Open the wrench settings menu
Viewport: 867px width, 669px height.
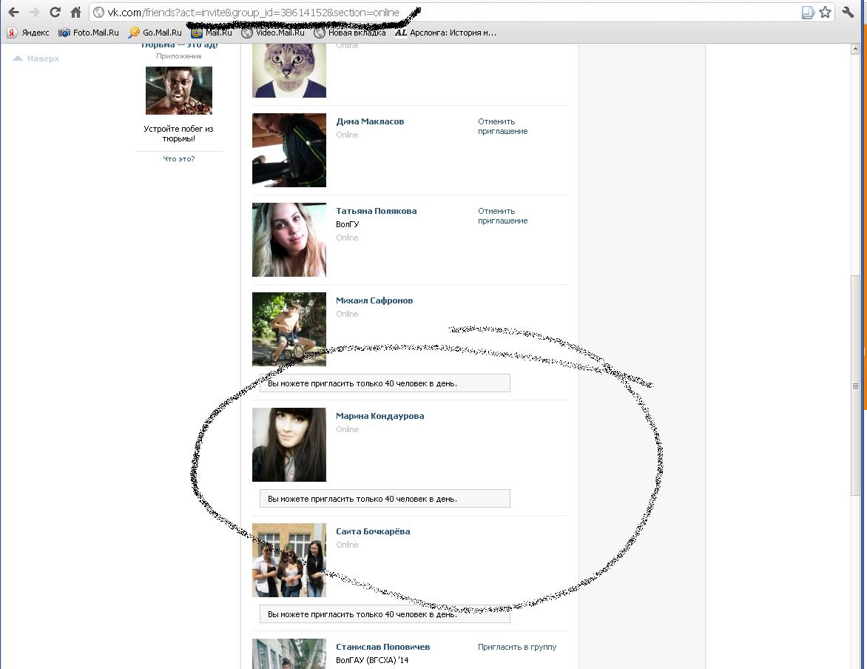tap(848, 12)
